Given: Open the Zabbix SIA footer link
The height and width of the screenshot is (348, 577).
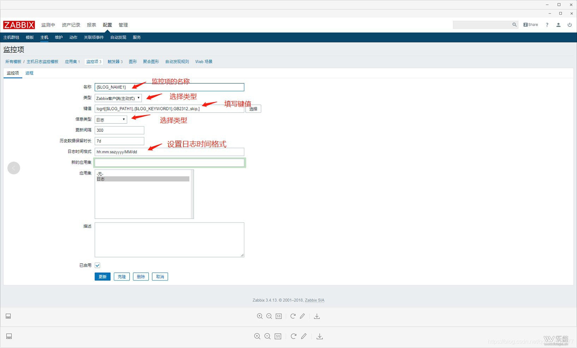Looking at the screenshot, I should 315,300.
